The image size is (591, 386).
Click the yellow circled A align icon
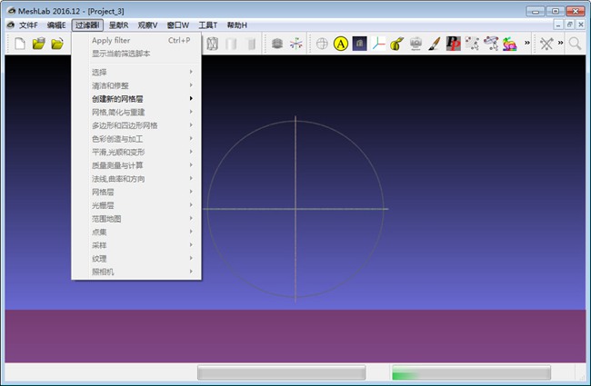pos(341,44)
